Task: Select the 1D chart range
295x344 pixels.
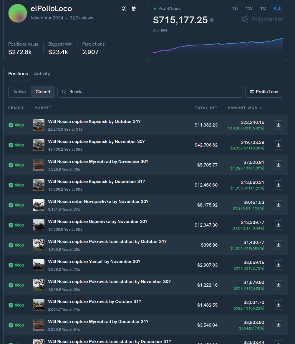Action: pos(235,9)
